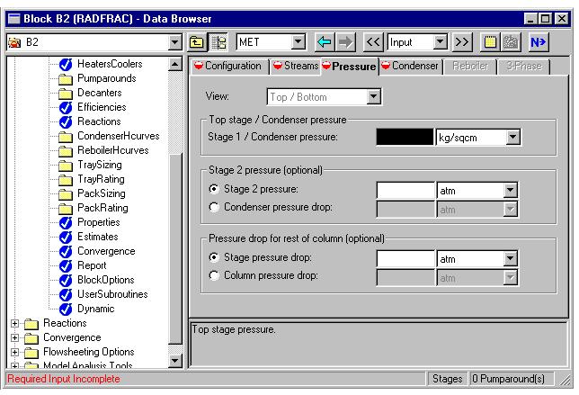Screen dimensions: 579x395
Task: Click the Pumparounds folder icon
Action: pyautogui.click(x=66, y=79)
